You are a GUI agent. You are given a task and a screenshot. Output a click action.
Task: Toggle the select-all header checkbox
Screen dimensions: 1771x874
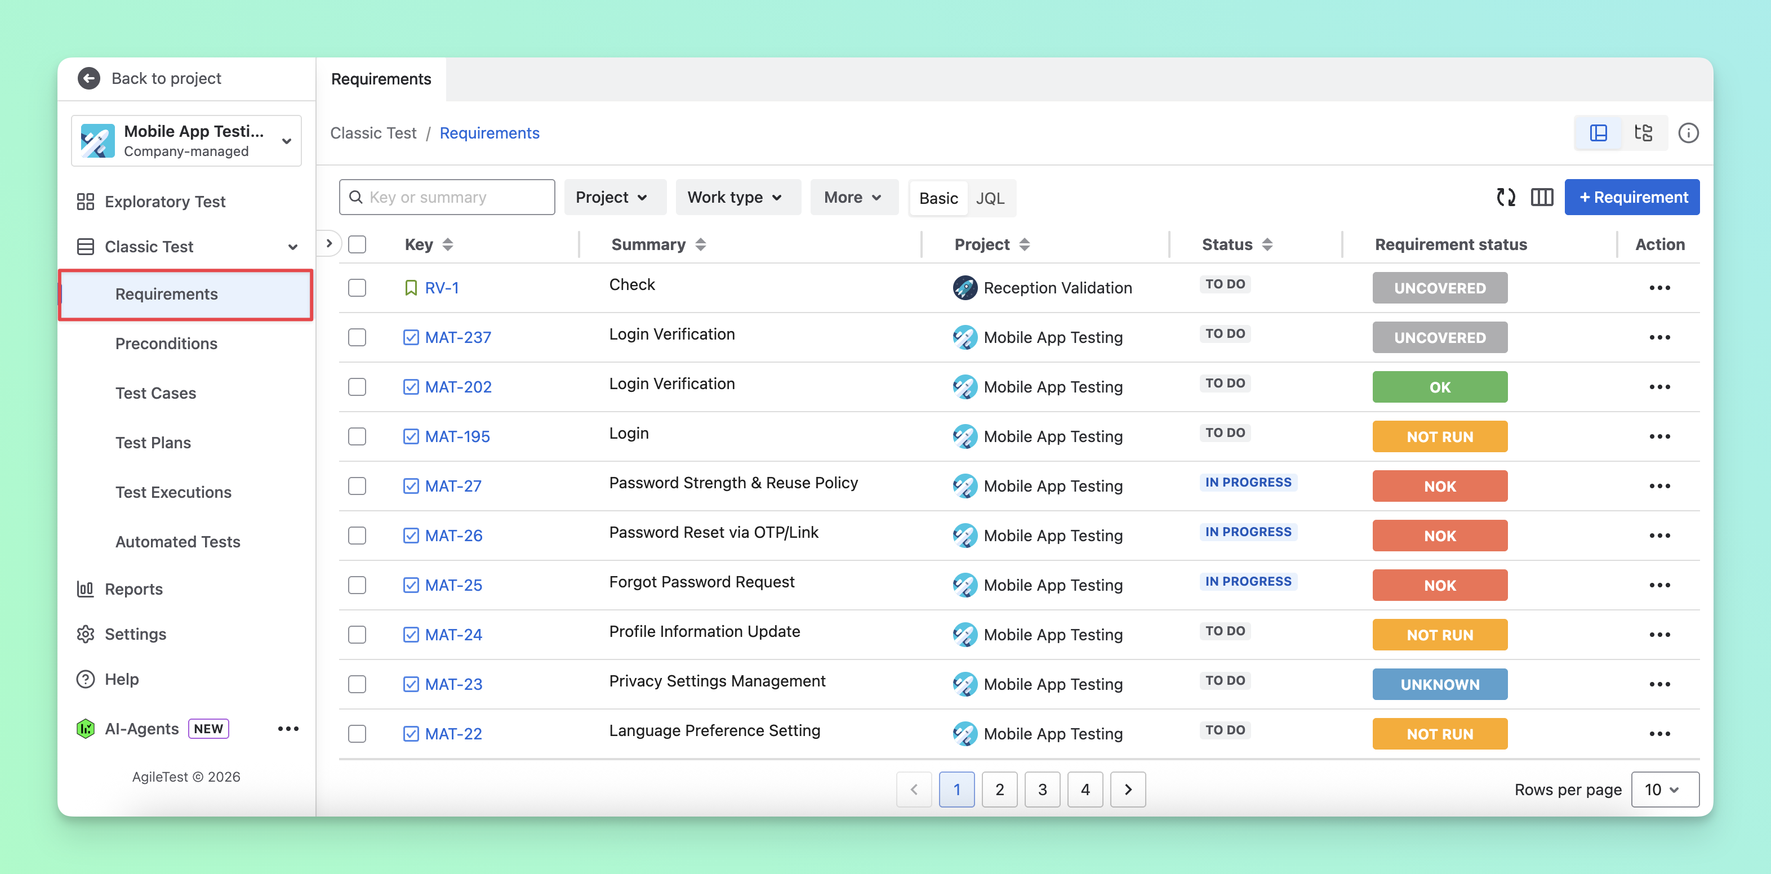pyautogui.click(x=357, y=244)
